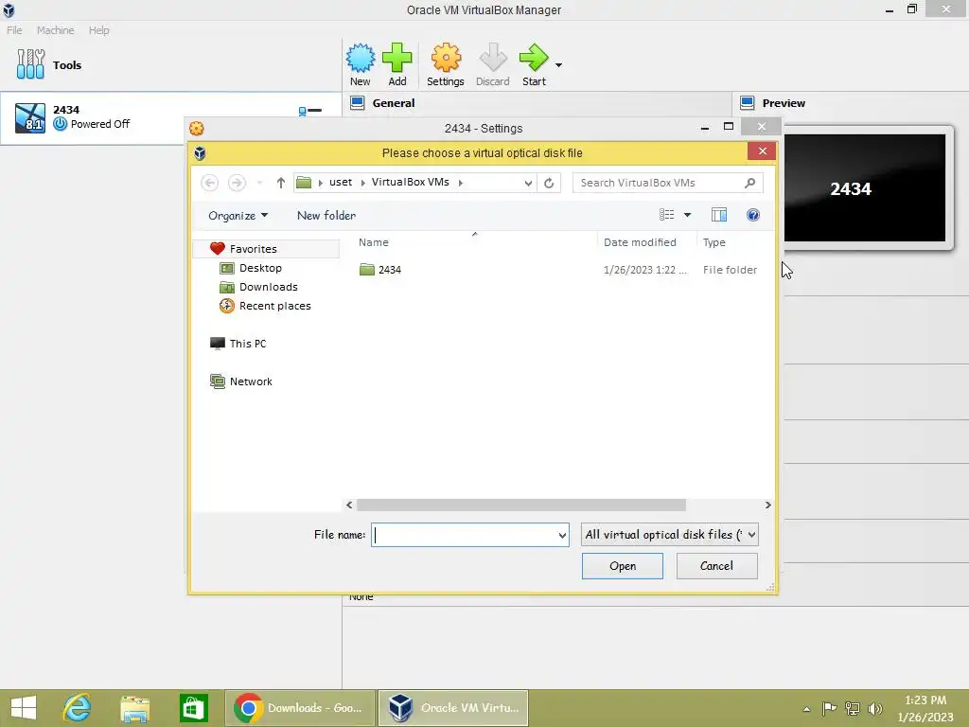Click the Add machine green plus icon
Screen dimensions: 969x727
396,58
